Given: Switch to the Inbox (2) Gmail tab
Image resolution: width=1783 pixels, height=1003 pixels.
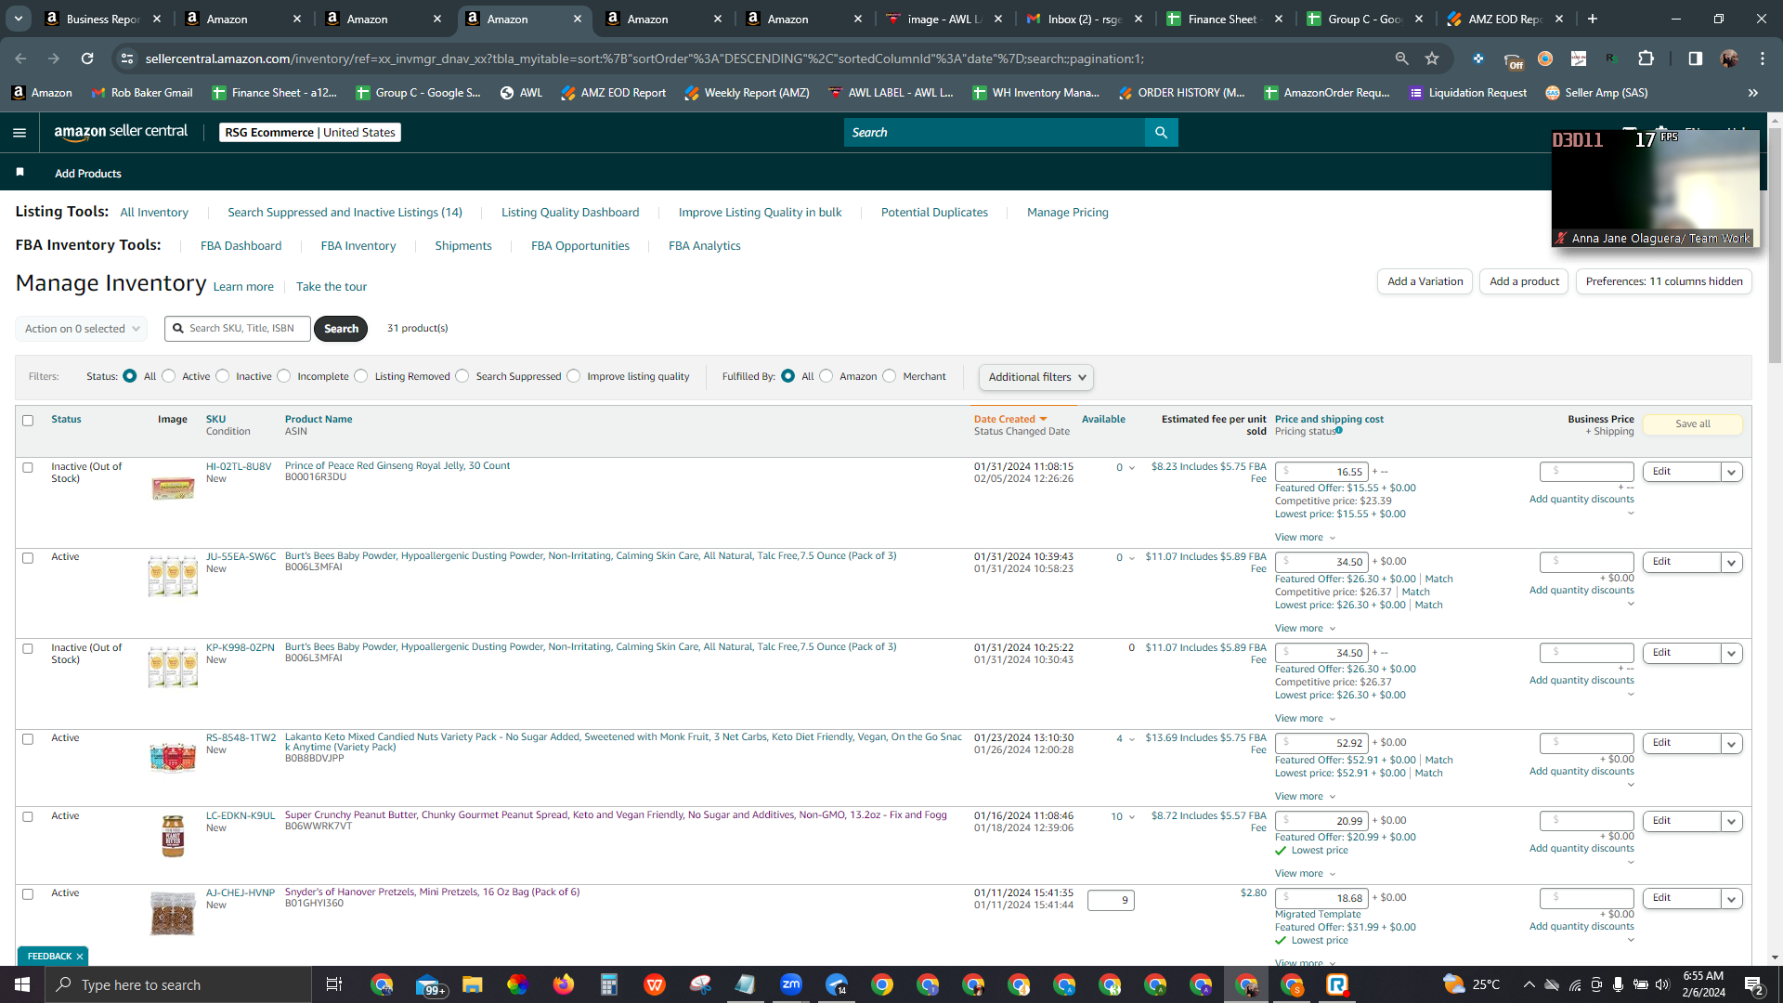Looking at the screenshot, I should click(x=1083, y=19).
